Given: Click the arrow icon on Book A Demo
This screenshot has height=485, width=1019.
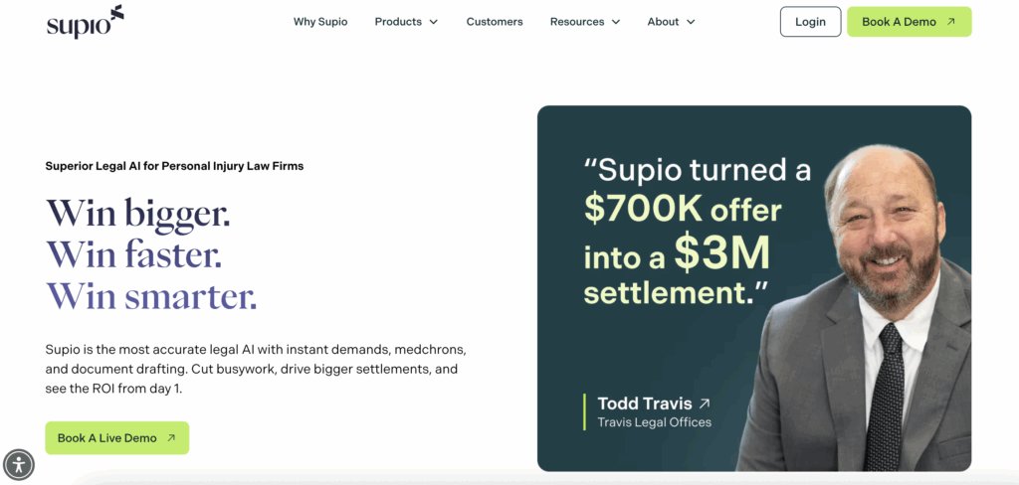Looking at the screenshot, I should click(951, 22).
